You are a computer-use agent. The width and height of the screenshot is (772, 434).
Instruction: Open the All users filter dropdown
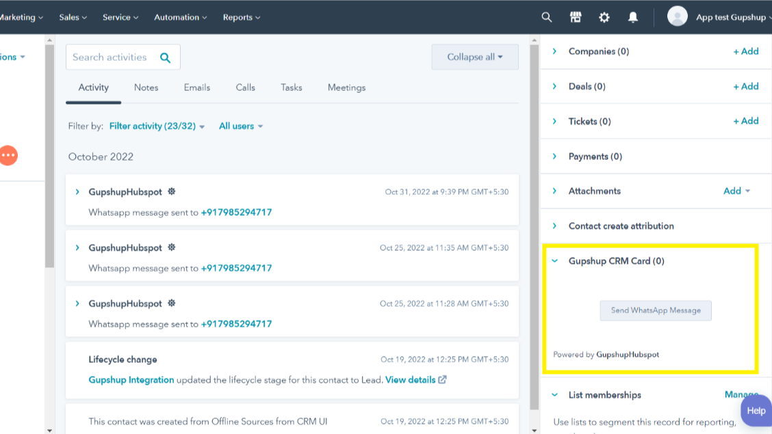240,126
